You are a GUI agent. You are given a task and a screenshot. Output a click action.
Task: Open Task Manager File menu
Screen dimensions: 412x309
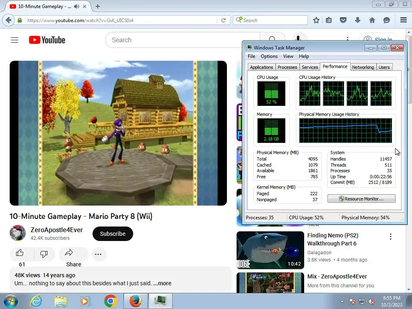click(x=251, y=56)
